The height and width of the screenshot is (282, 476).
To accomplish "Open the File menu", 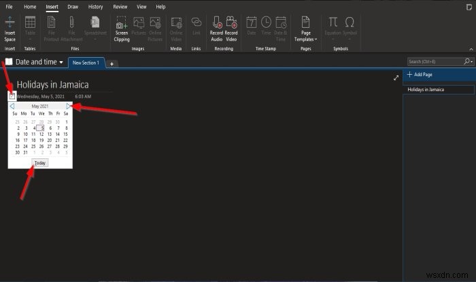I will pyautogui.click(x=9, y=7).
